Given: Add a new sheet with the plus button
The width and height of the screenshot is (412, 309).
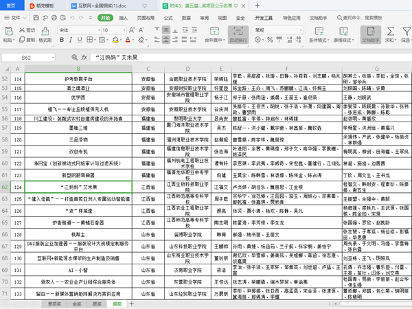Looking at the screenshot, I should click(132, 304).
